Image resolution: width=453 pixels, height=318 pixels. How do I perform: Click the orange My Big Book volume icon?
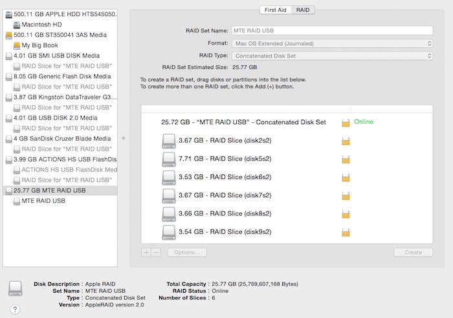click(17, 45)
